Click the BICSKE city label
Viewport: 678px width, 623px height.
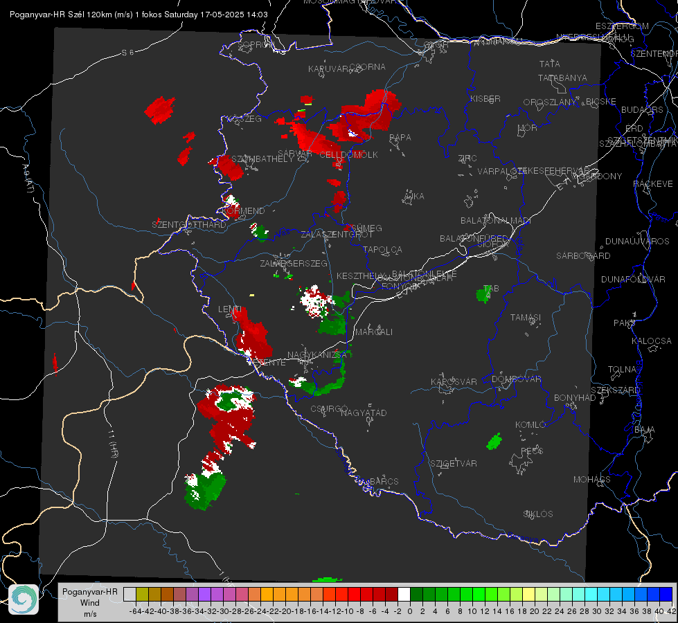(601, 102)
